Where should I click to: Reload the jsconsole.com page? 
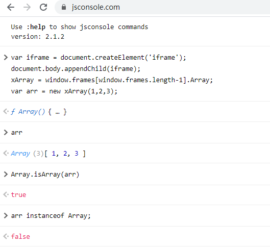pyautogui.click(x=43, y=7)
